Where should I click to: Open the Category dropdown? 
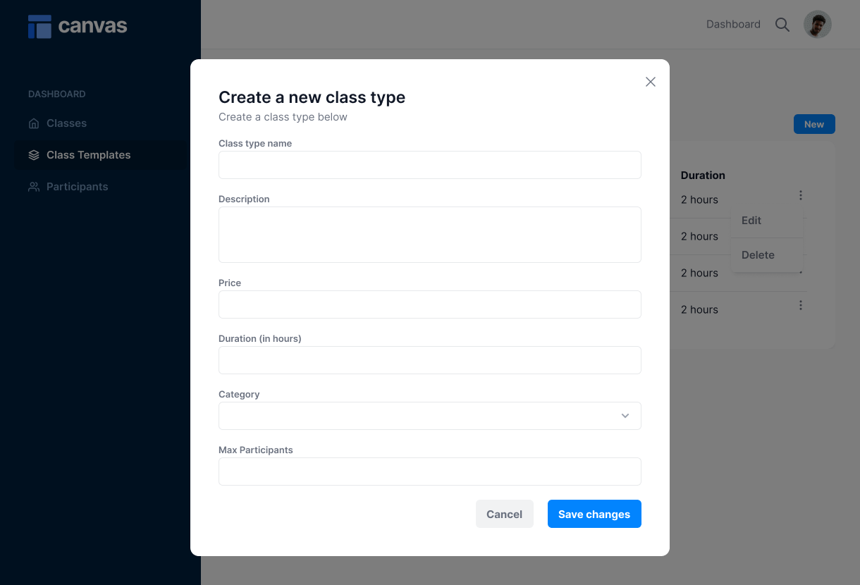pyautogui.click(x=430, y=416)
